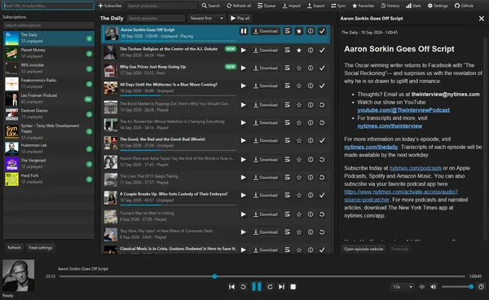Viewport: 489px width, 300px height.
Task: Open info for The Good, the Bad movie episode
Action: pos(311,141)
